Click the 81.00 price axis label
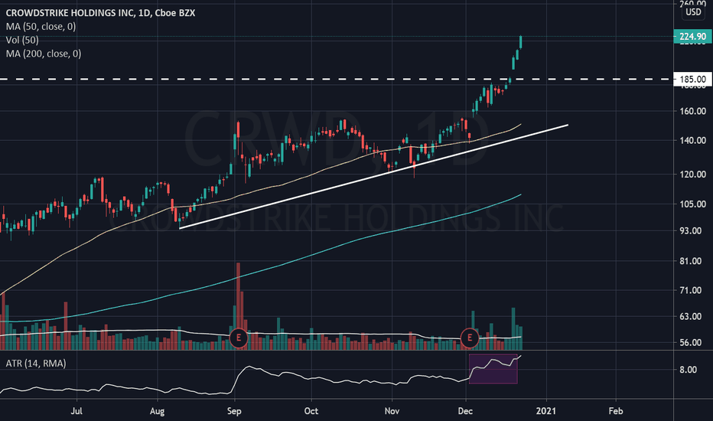This screenshot has width=713, height=421. pyautogui.click(x=691, y=261)
